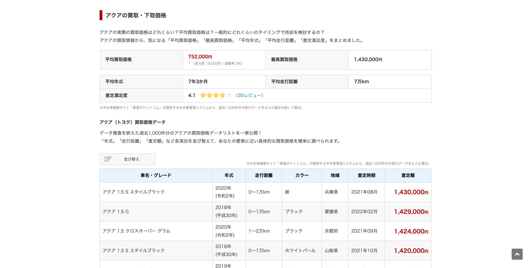Click the 4.1 satisfaction rating value

point(192,95)
